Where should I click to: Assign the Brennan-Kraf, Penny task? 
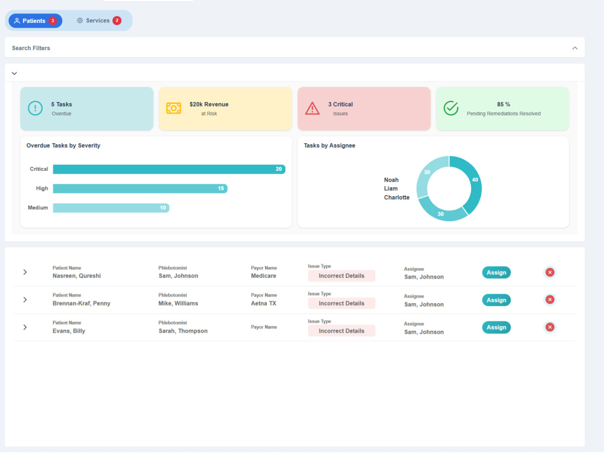click(x=496, y=300)
